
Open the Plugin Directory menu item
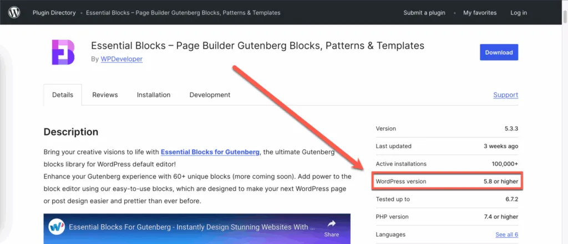(54, 13)
